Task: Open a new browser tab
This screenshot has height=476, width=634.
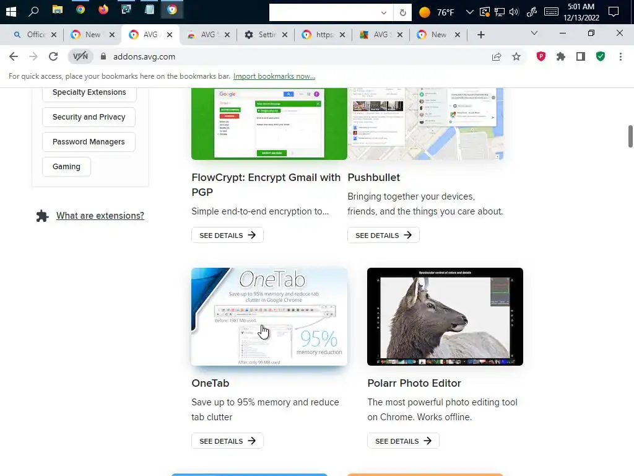Action: click(x=480, y=35)
